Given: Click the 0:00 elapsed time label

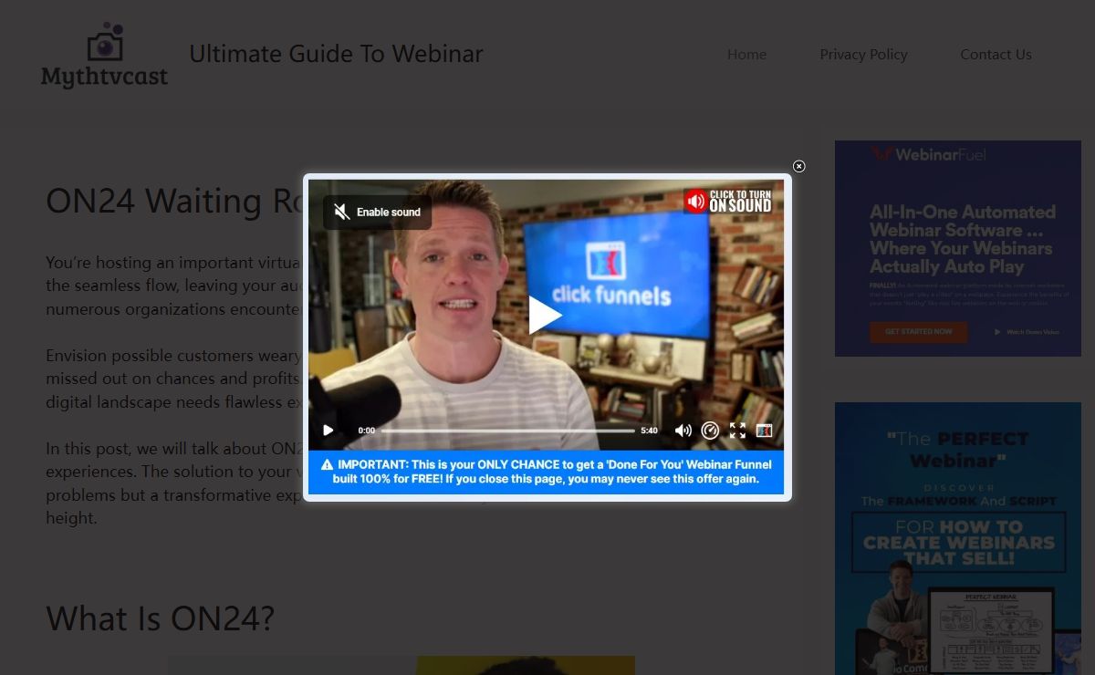Looking at the screenshot, I should 367,431.
